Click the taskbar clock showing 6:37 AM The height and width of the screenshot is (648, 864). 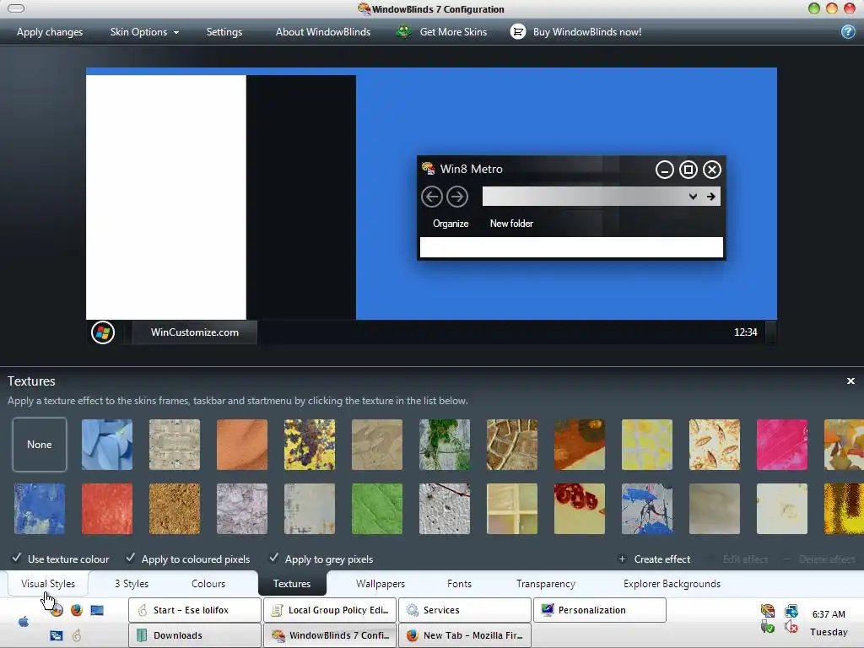point(829,614)
